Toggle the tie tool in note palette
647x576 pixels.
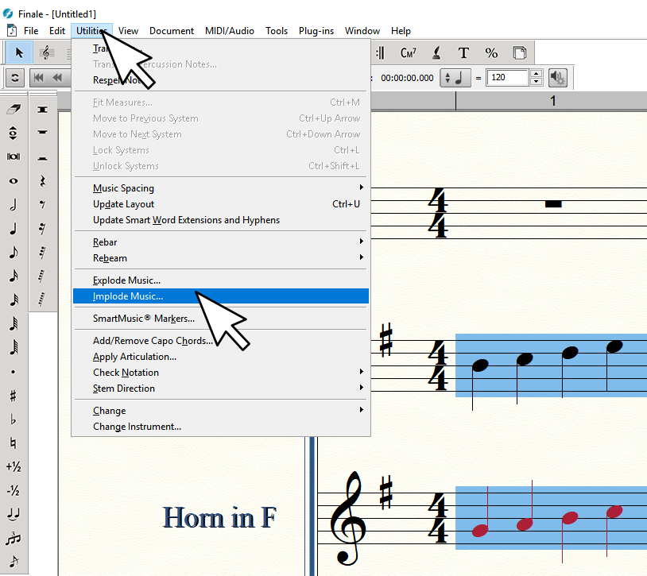(13, 515)
